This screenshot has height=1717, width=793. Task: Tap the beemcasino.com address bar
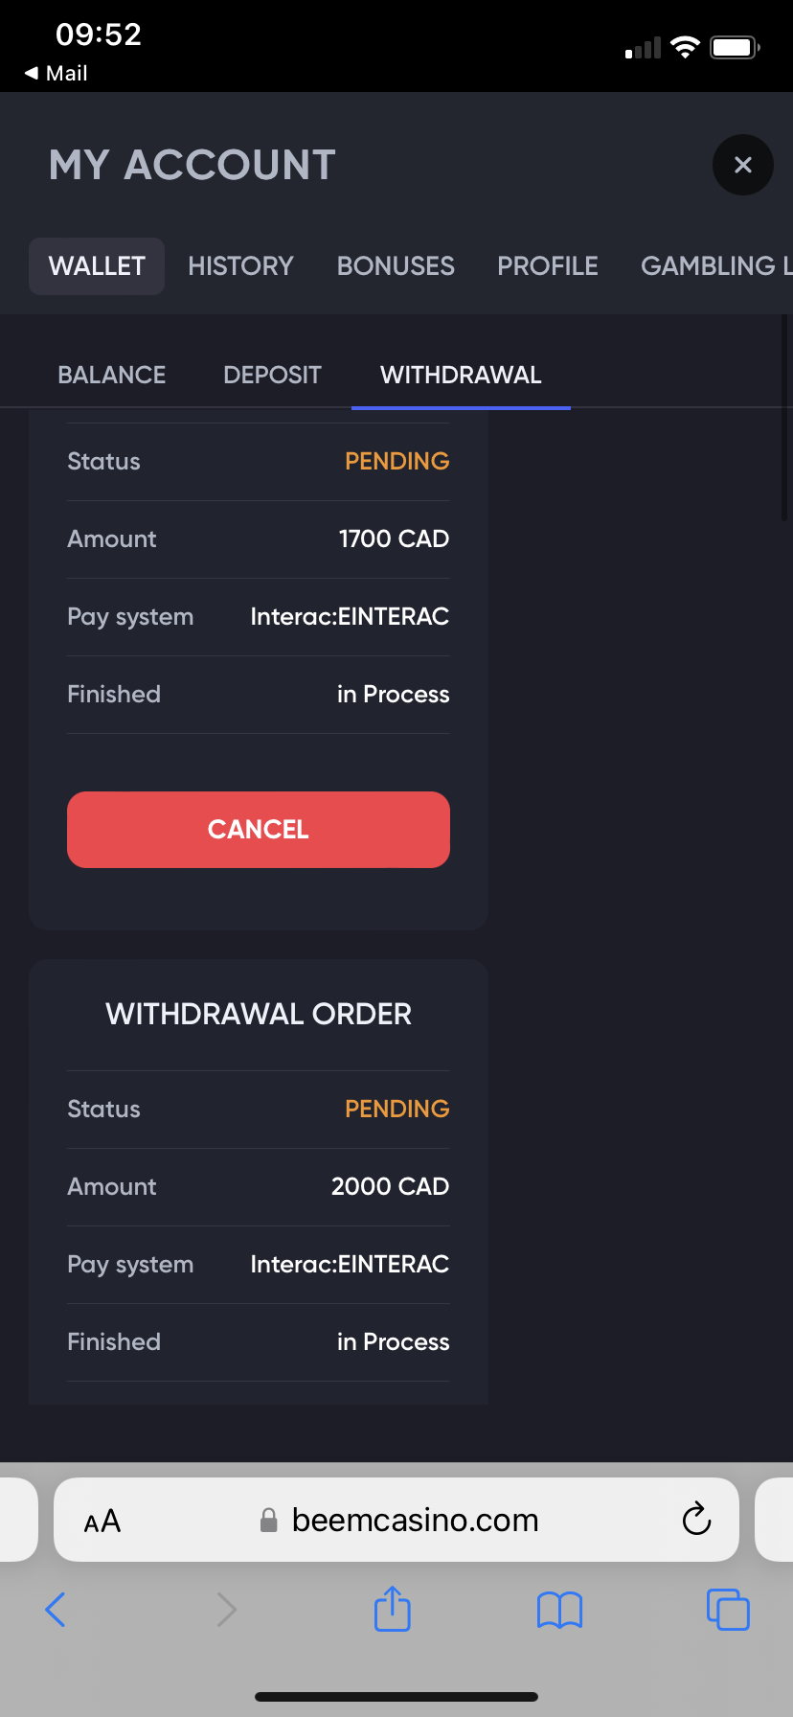pyautogui.click(x=415, y=1520)
